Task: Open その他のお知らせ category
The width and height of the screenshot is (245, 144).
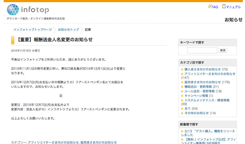Action: point(196,113)
